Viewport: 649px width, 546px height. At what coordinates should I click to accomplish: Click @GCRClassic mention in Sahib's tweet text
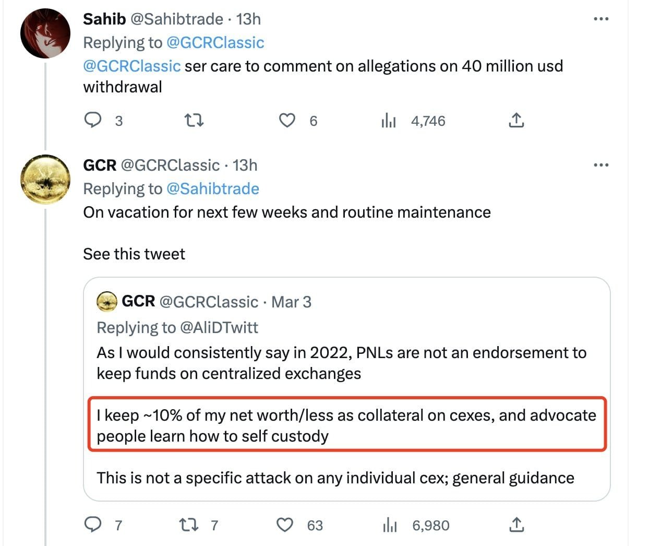(132, 66)
